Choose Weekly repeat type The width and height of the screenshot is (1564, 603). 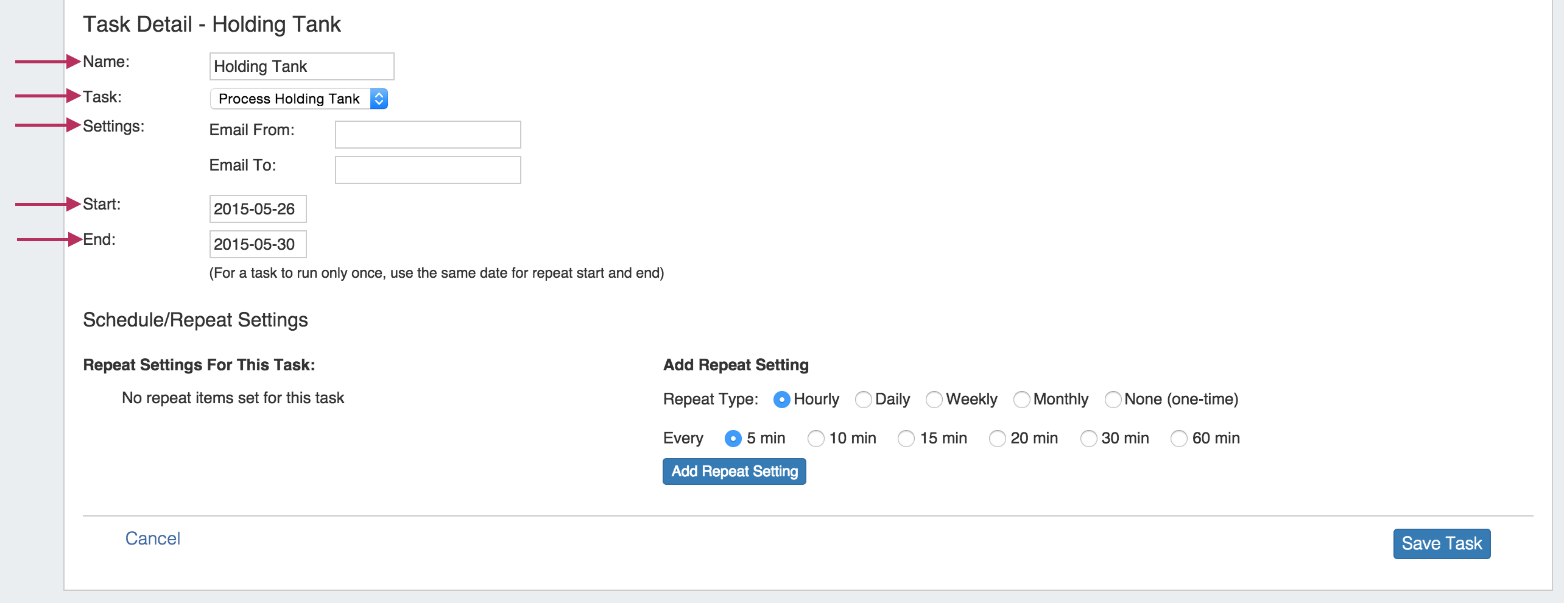click(934, 400)
